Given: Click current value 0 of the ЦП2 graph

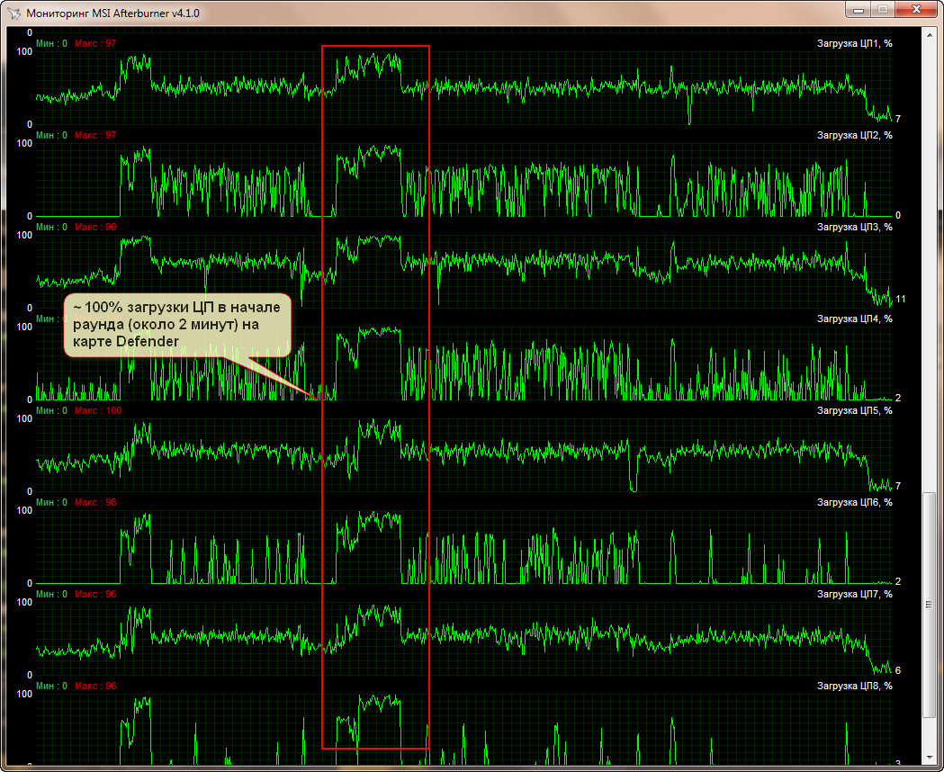Looking at the screenshot, I should coord(897,215).
